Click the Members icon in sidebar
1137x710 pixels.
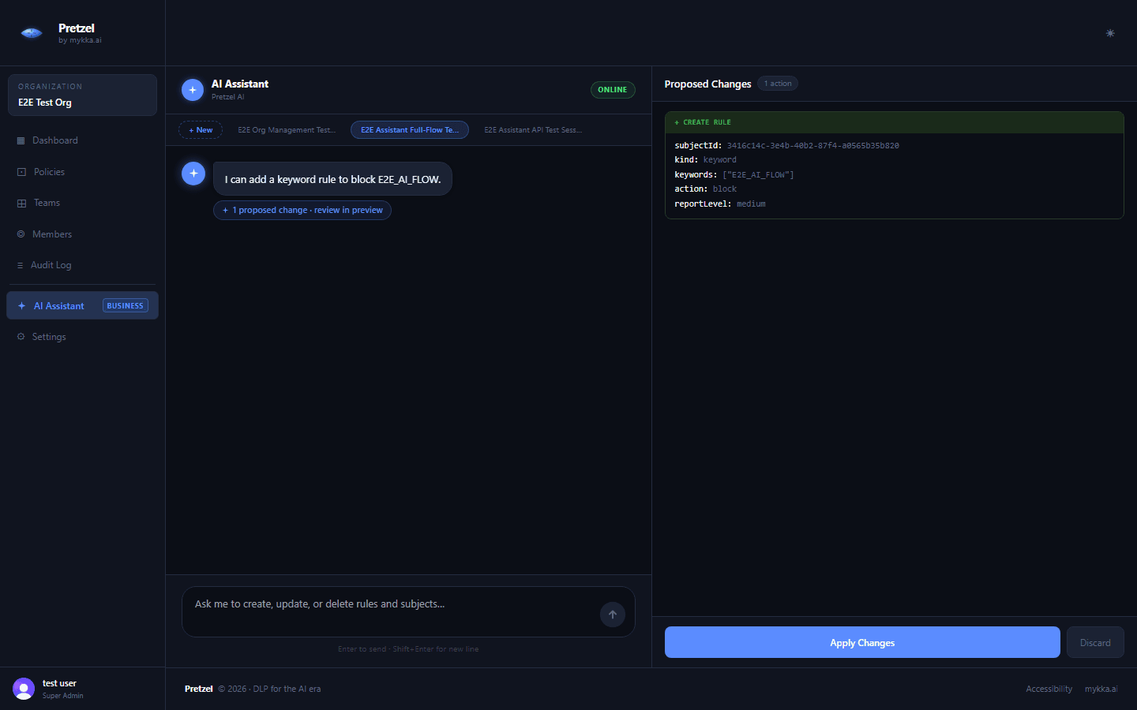coord(21,234)
